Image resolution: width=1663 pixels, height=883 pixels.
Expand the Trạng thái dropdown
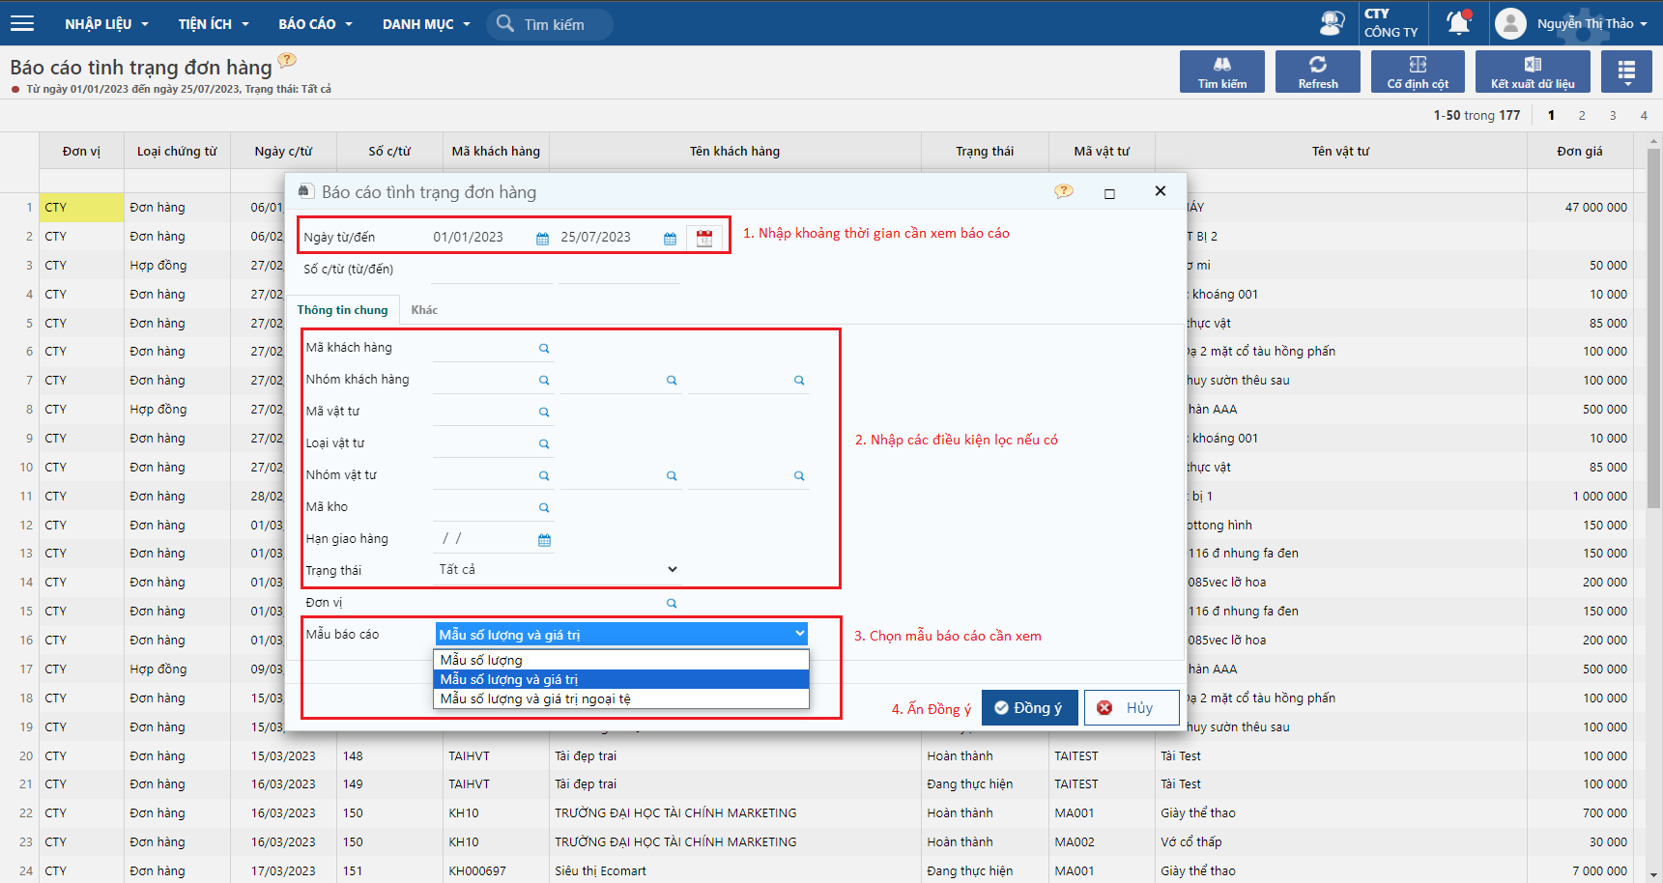click(x=672, y=570)
